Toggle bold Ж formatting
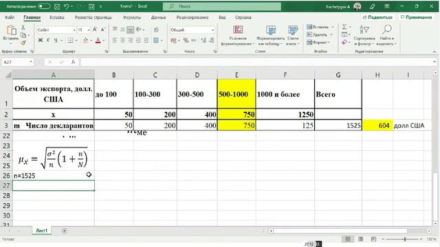 click(x=41, y=40)
